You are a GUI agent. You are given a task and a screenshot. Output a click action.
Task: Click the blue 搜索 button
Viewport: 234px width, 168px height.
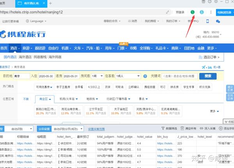pyautogui.click(x=208, y=76)
